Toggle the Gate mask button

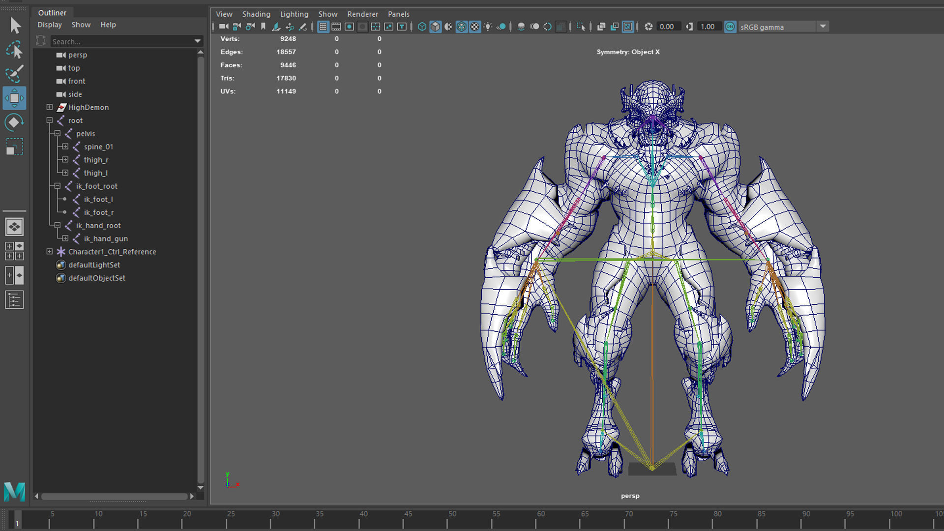(x=362, y=27)
